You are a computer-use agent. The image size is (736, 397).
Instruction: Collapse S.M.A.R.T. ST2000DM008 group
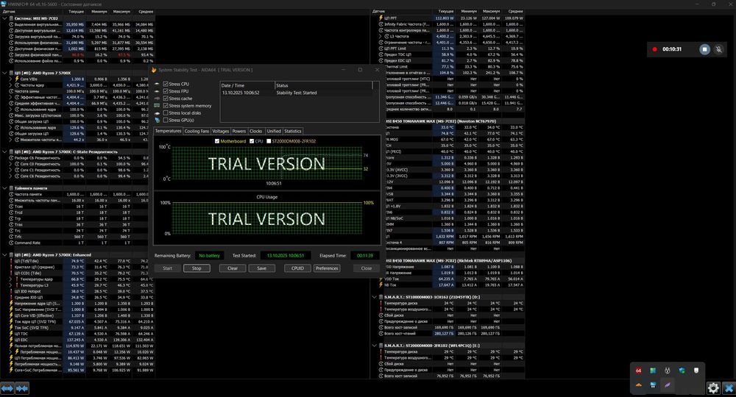pyautogui.click(x=375, y=346)
